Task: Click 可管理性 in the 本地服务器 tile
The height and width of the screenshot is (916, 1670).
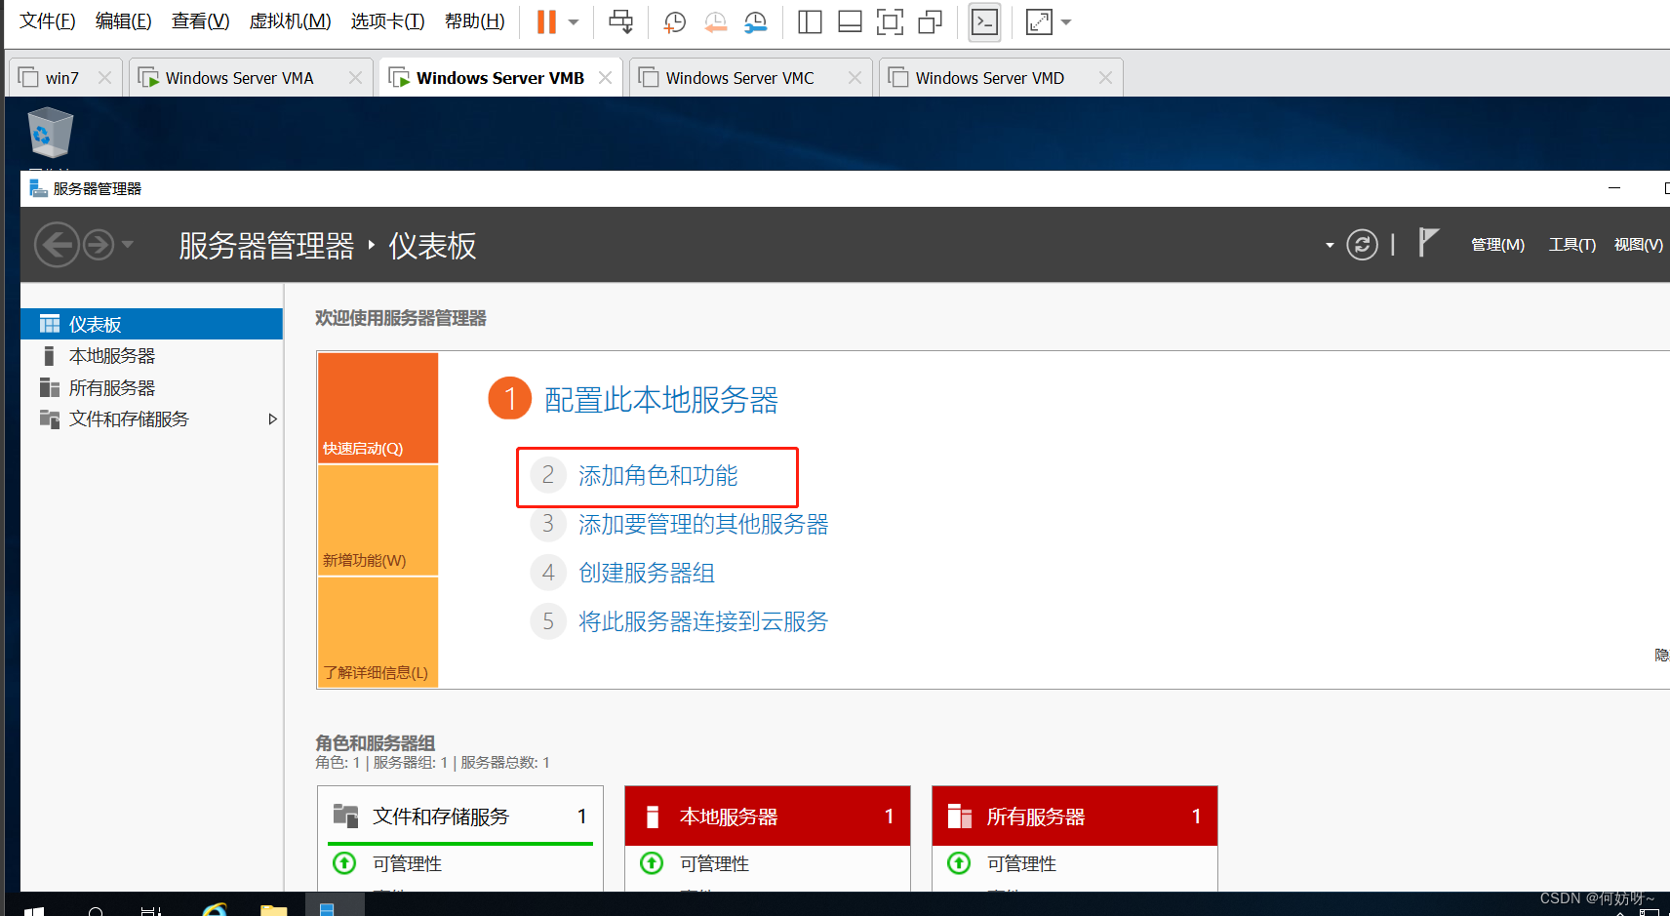Action: (715, 863)
